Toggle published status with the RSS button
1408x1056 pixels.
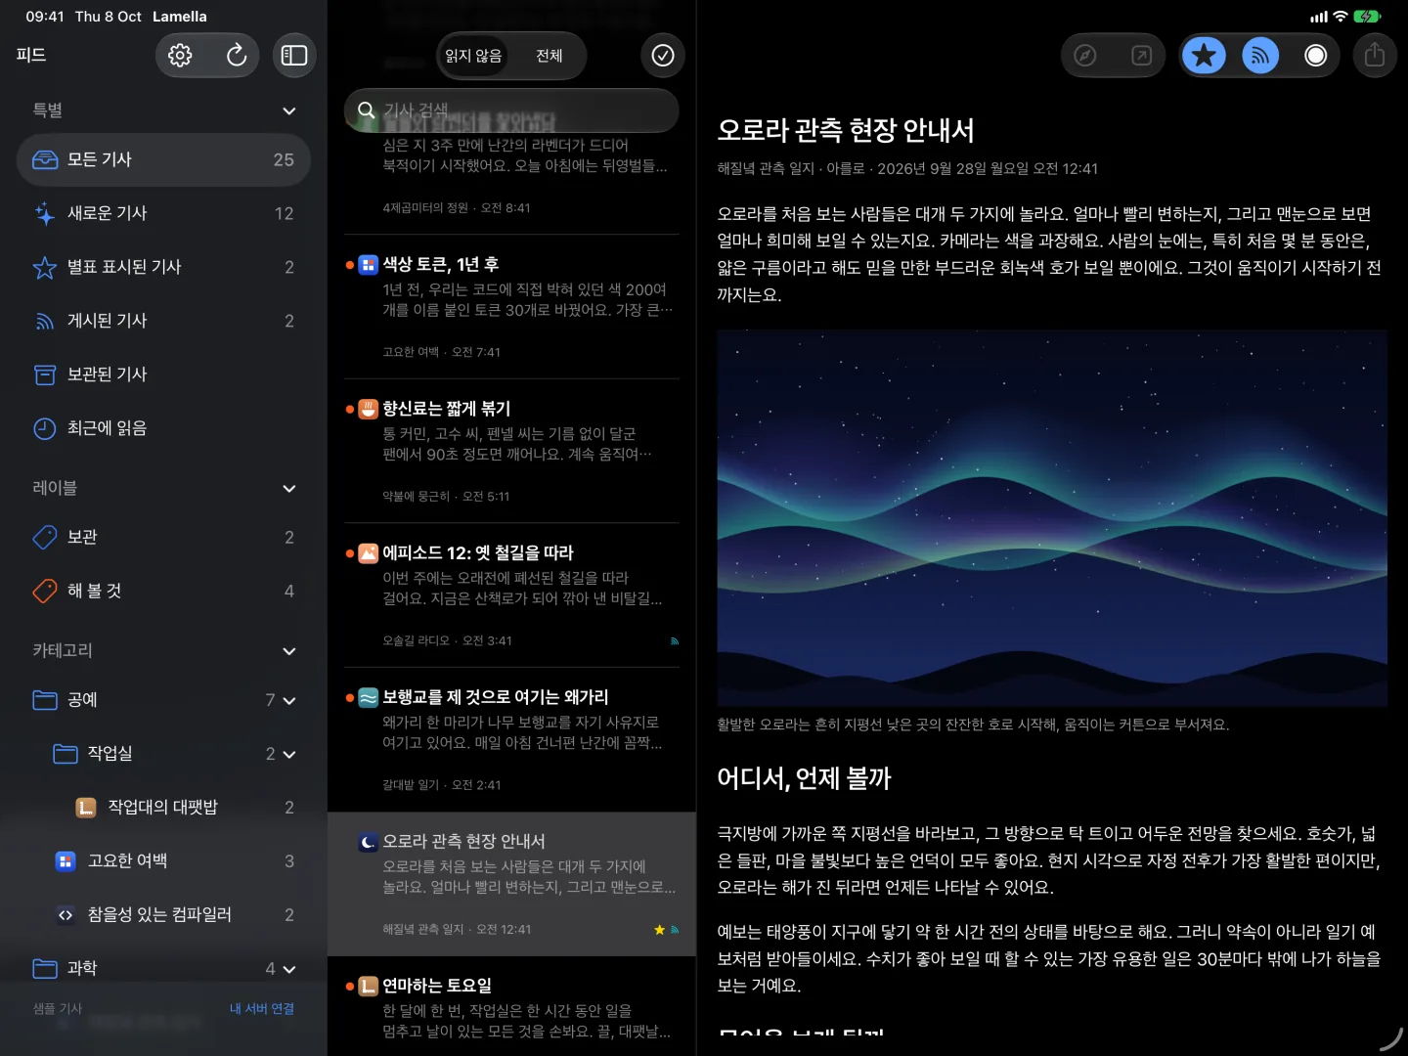[1260, 56]
